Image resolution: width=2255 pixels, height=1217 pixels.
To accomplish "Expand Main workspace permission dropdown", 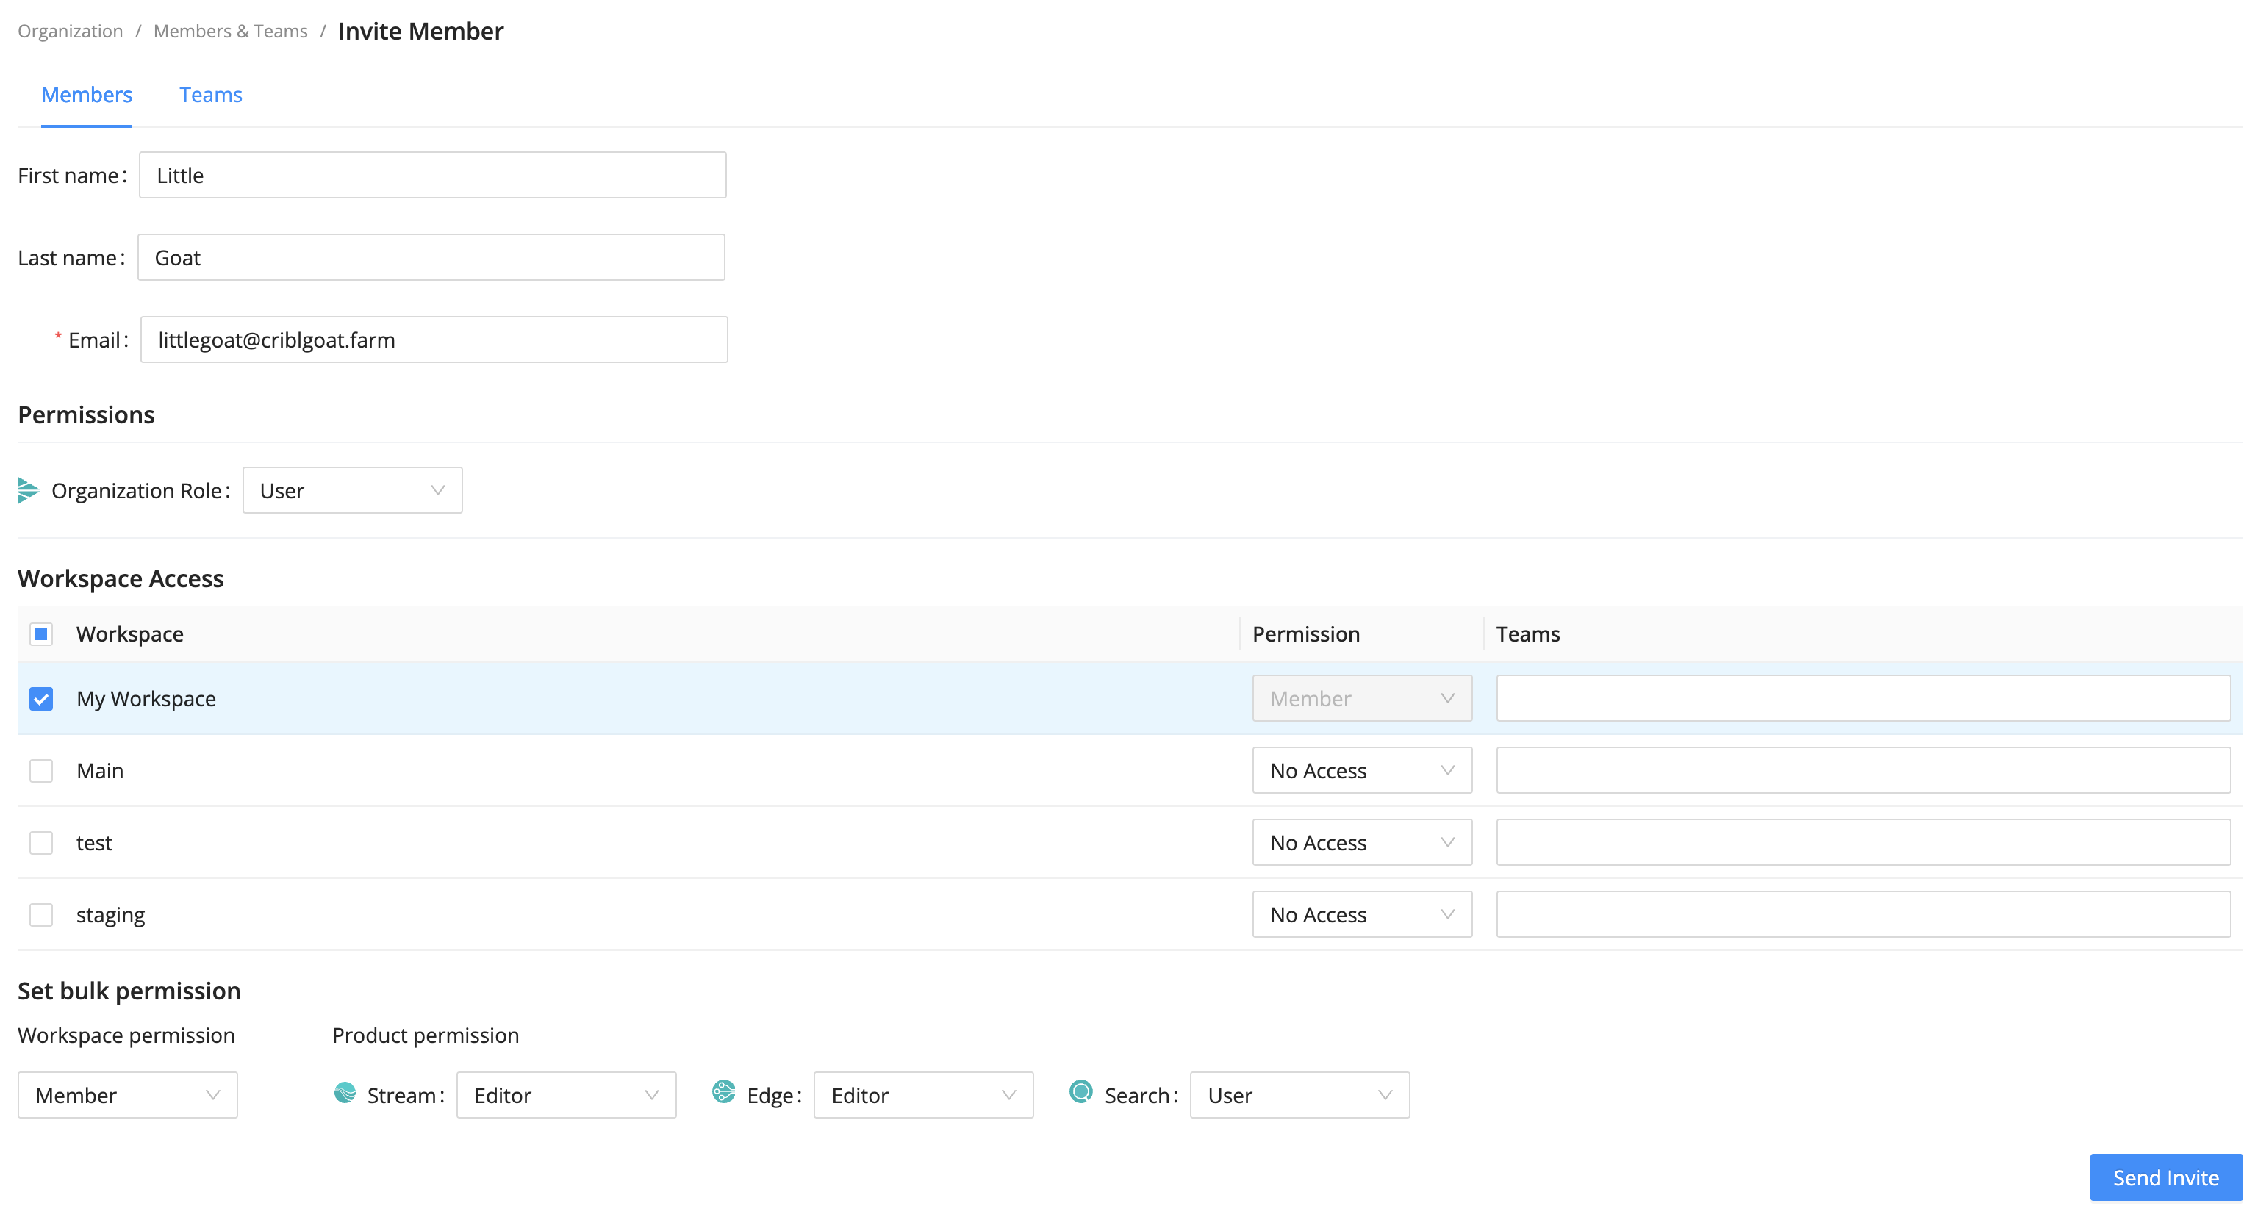I will 1361,770.
